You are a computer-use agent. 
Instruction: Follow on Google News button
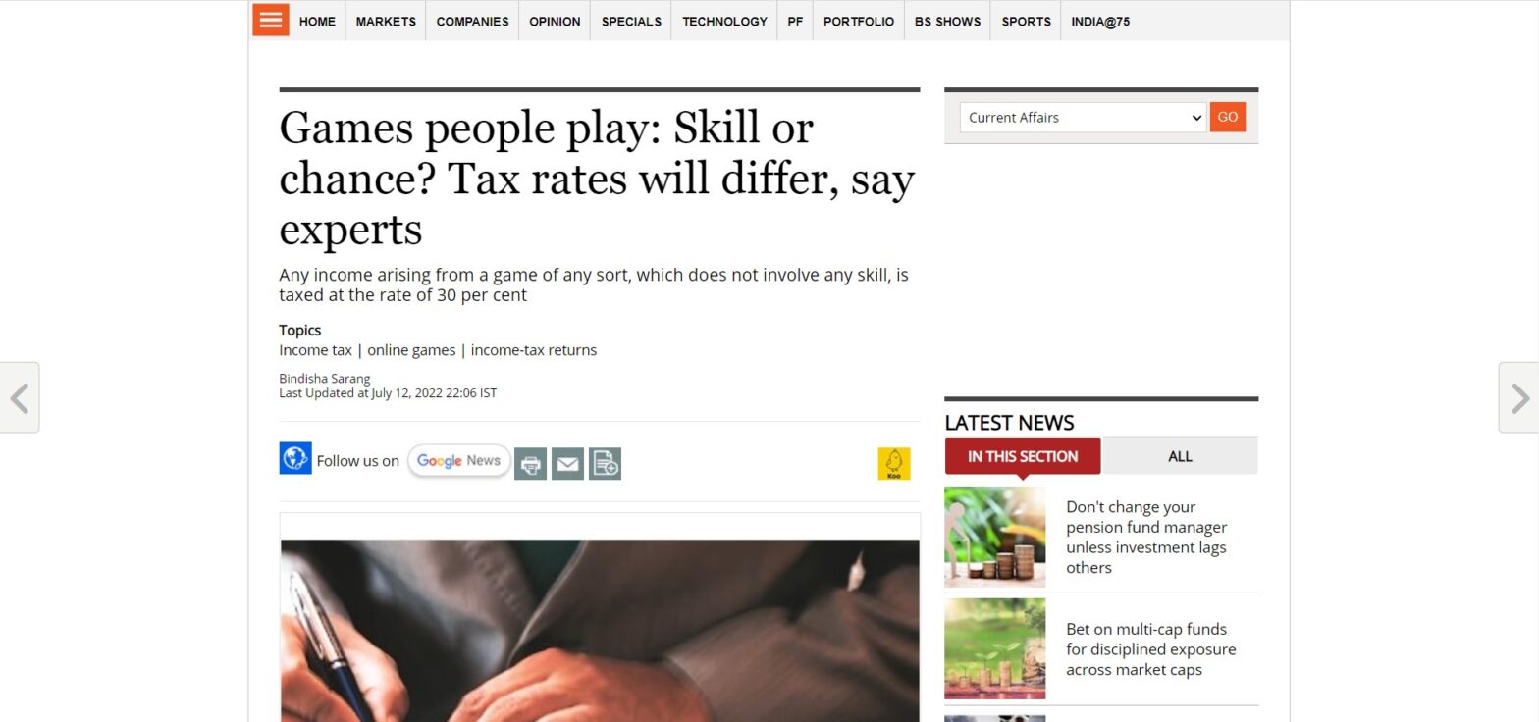click(x=459, y=461)
